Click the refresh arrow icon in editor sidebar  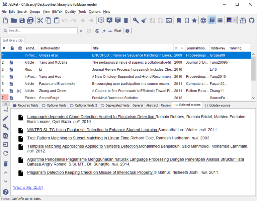point(6,153)
